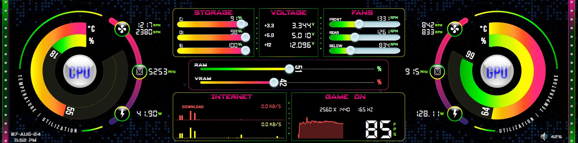Click the CPU power lightning icon

(x=122, y=114)
